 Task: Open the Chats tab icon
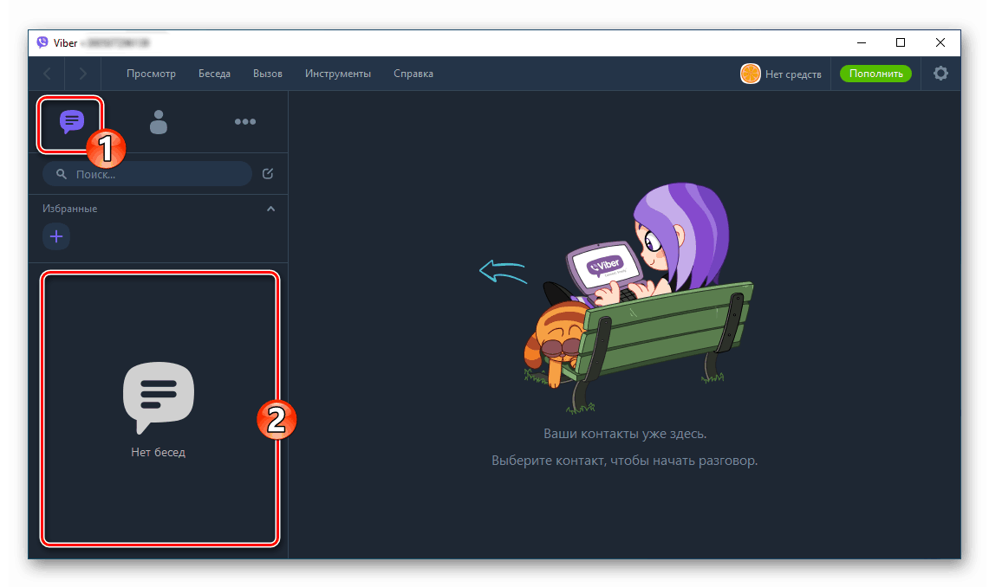coord(71,121)
